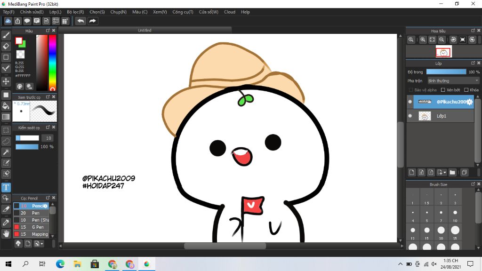This screenshot has height=271, width=482.
Task: Select the Move tool
Action: [x=6, y=81]
